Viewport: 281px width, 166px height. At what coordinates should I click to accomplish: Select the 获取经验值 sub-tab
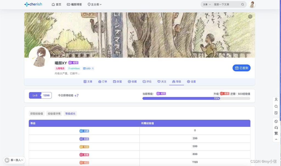pyautogui.click(x=36, y=114)
